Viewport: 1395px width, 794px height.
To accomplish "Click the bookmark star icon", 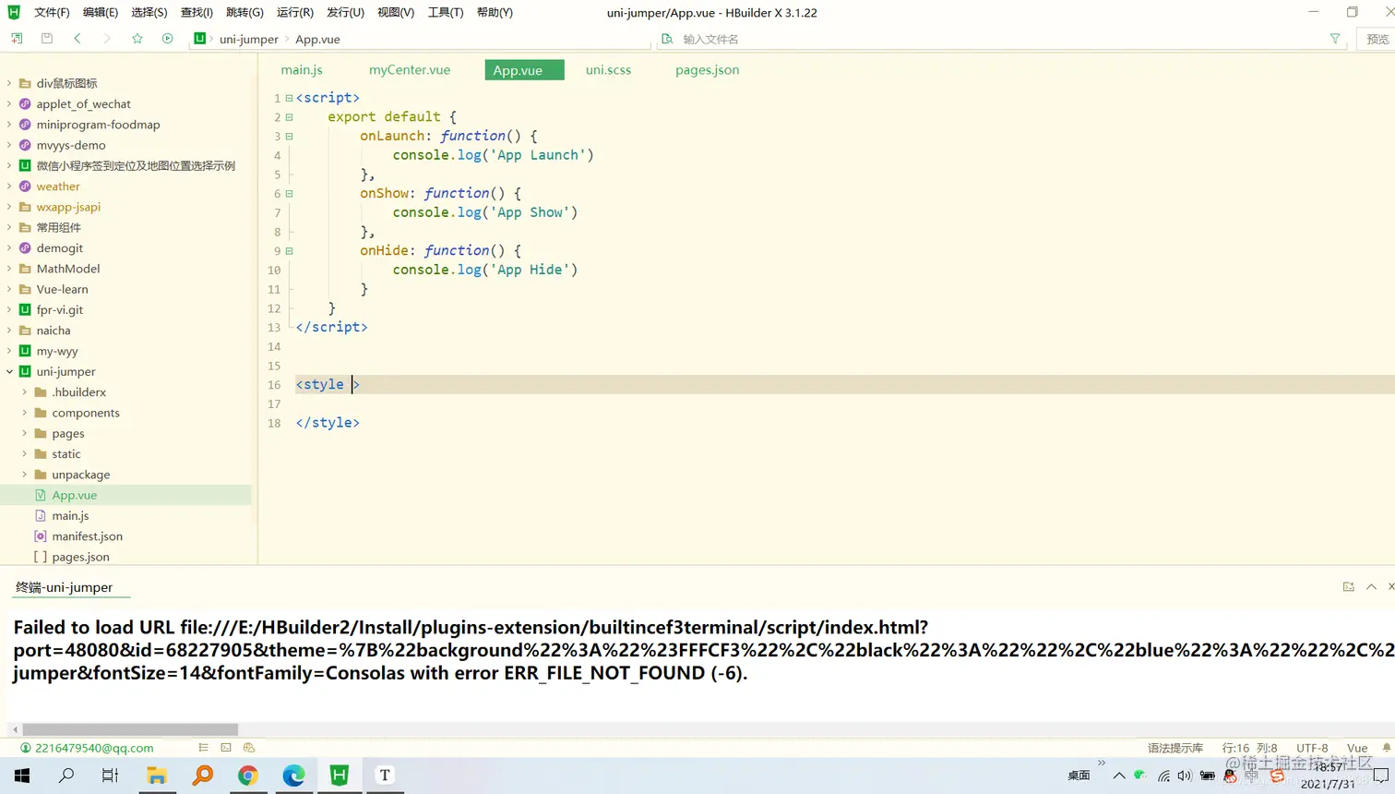I will (x=137, y=39).
